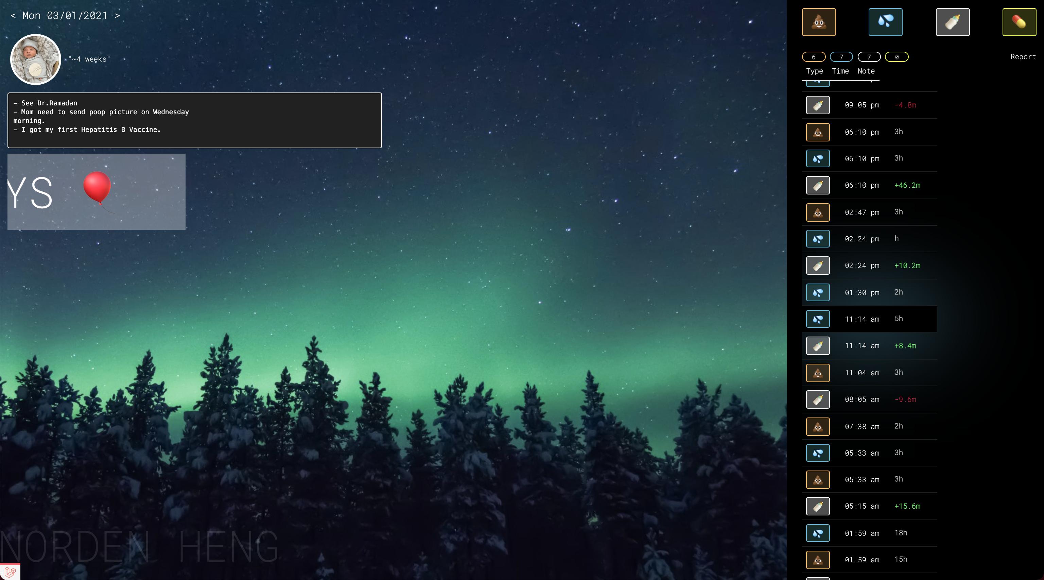Viewport: 1044px width, 580px height.
Task: Select the 01:30 pm pee entry icon
Action: 818,292
